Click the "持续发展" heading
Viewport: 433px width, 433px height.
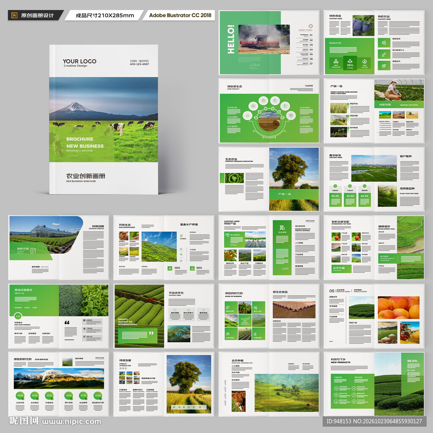point(125,360)
